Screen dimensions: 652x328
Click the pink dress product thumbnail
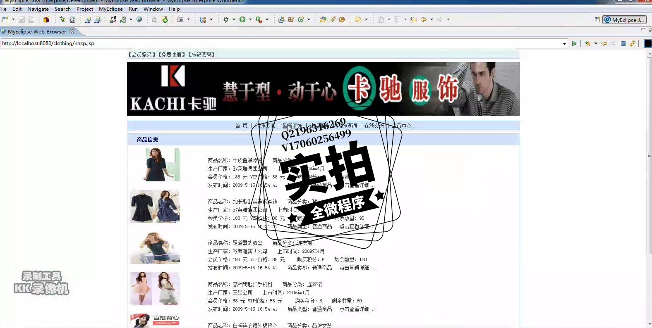pyautogui.click(x=155, y=289)
